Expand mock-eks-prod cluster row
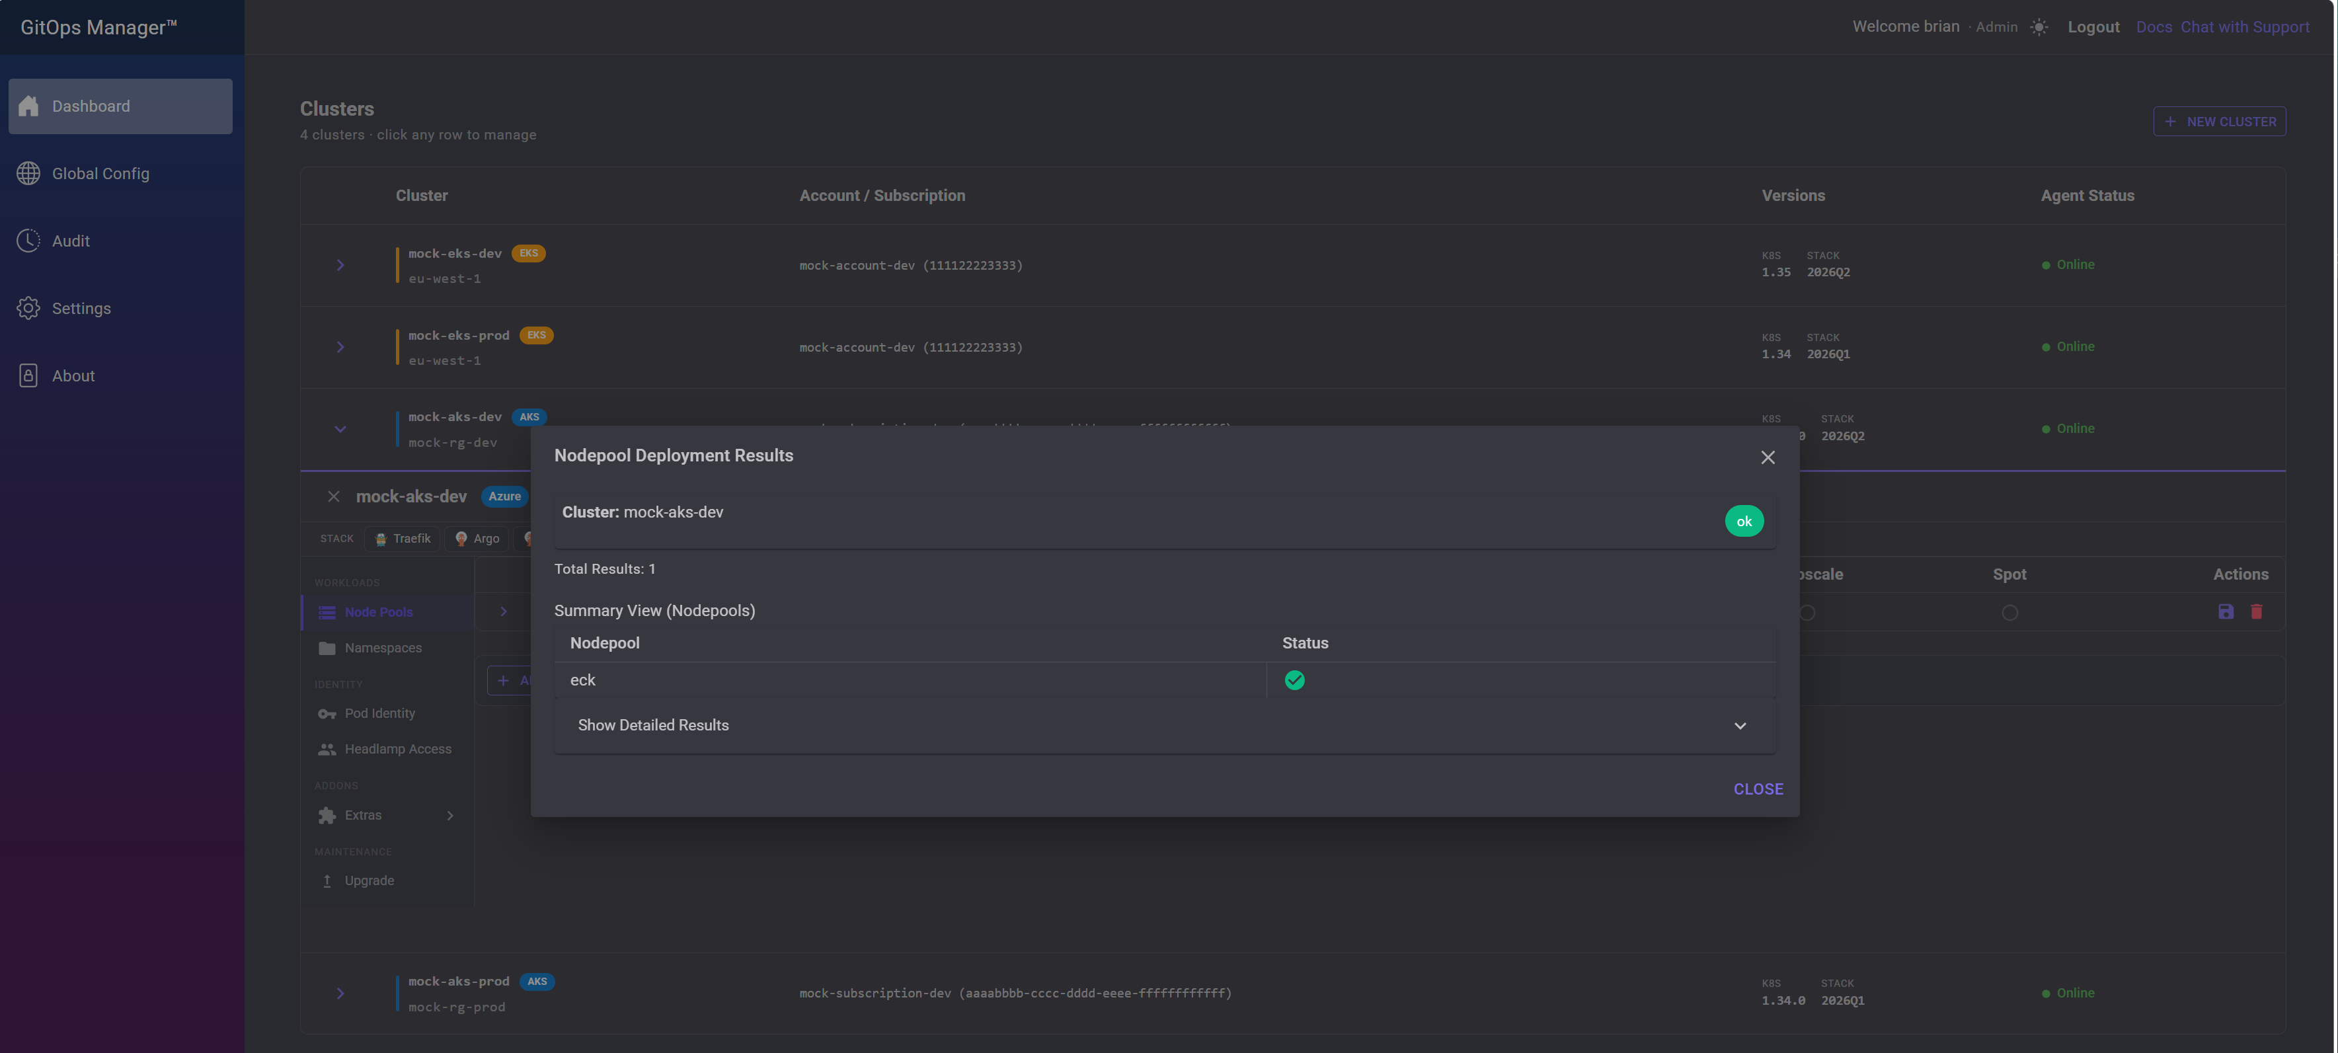The width and height of the screenshot is (2338, 1053). 340,347
